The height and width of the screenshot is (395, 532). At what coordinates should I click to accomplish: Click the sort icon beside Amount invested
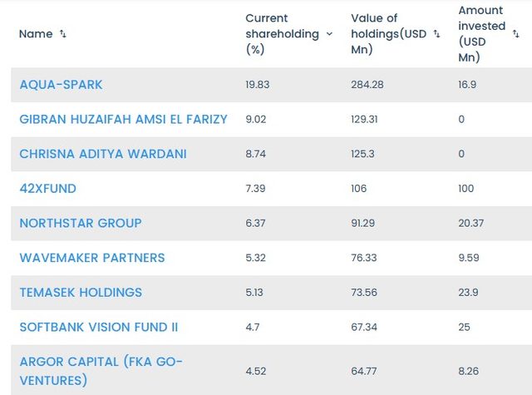(x=515, y=34)
